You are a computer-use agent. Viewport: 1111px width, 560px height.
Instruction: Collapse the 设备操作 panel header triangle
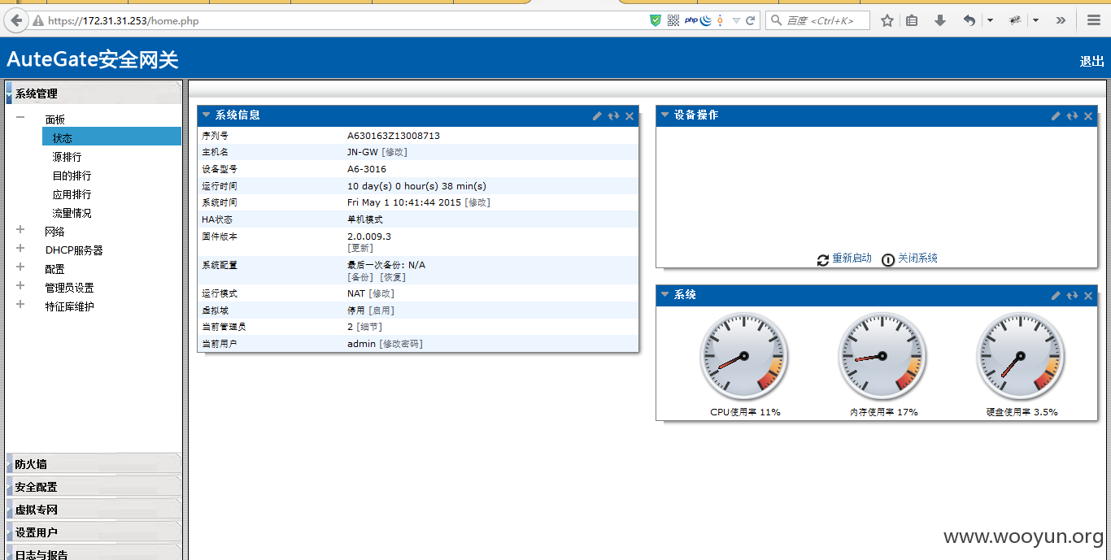pyautogui.click(x=665, y=115)
